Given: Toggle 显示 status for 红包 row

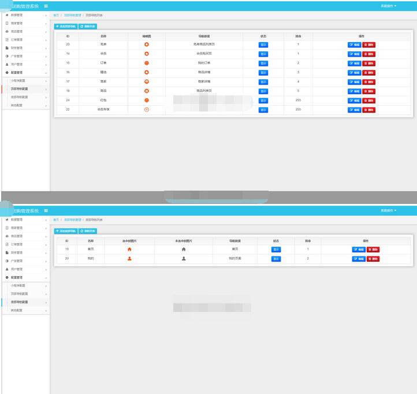Looking at the screenshot, I should pyautogui.click(x=263, y=100).
